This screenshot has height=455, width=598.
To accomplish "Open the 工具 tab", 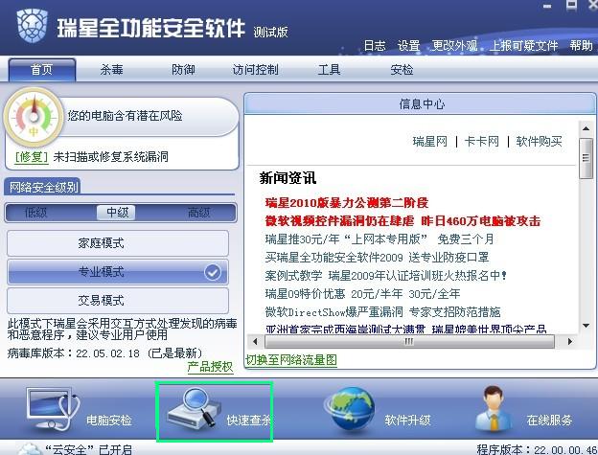I will tap(329, 70).
